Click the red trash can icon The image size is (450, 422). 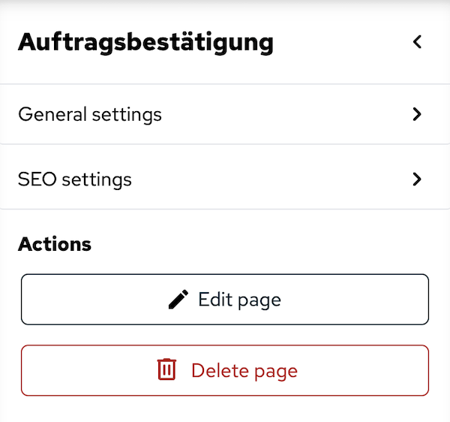(166, 370)
